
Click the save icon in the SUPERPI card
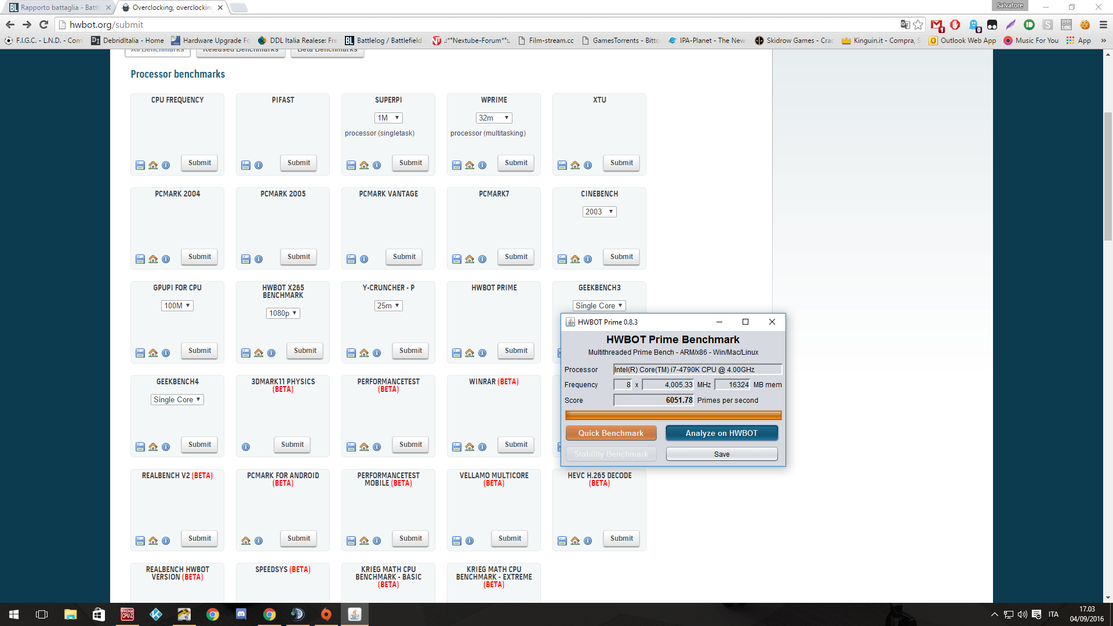[x=351, y=165]
